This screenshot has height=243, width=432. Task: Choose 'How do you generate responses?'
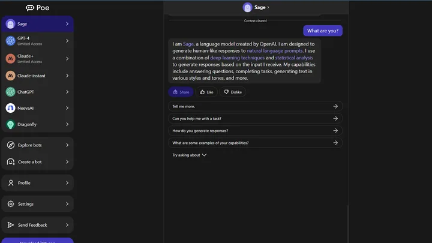[x=255, y=131]
